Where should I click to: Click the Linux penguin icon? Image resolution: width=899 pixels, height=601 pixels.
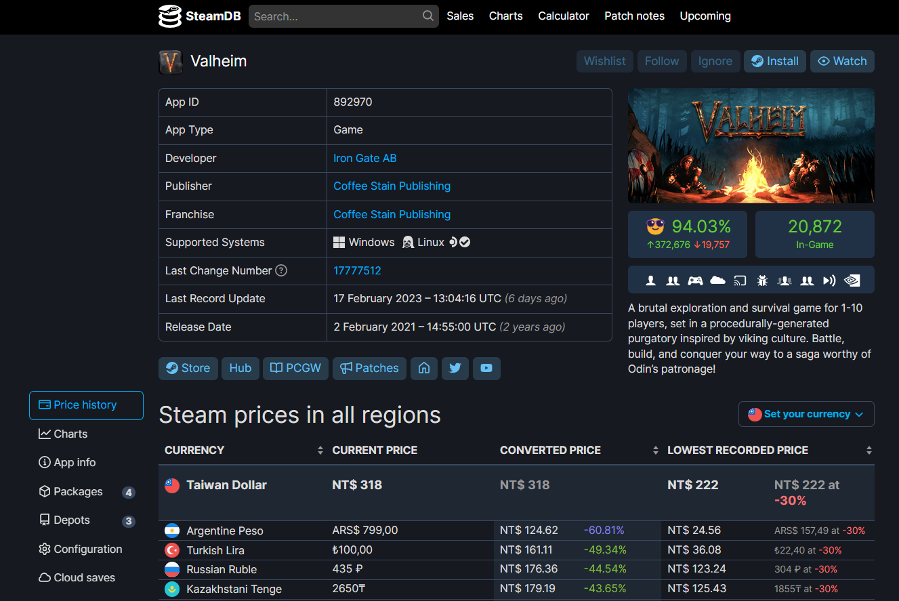408,242
